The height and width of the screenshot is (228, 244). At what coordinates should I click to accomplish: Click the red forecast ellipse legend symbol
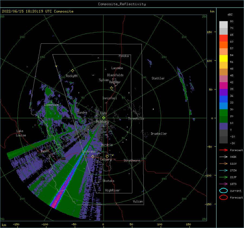click(223, 197)
